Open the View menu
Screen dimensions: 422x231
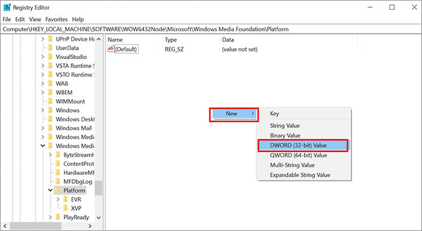35,19
